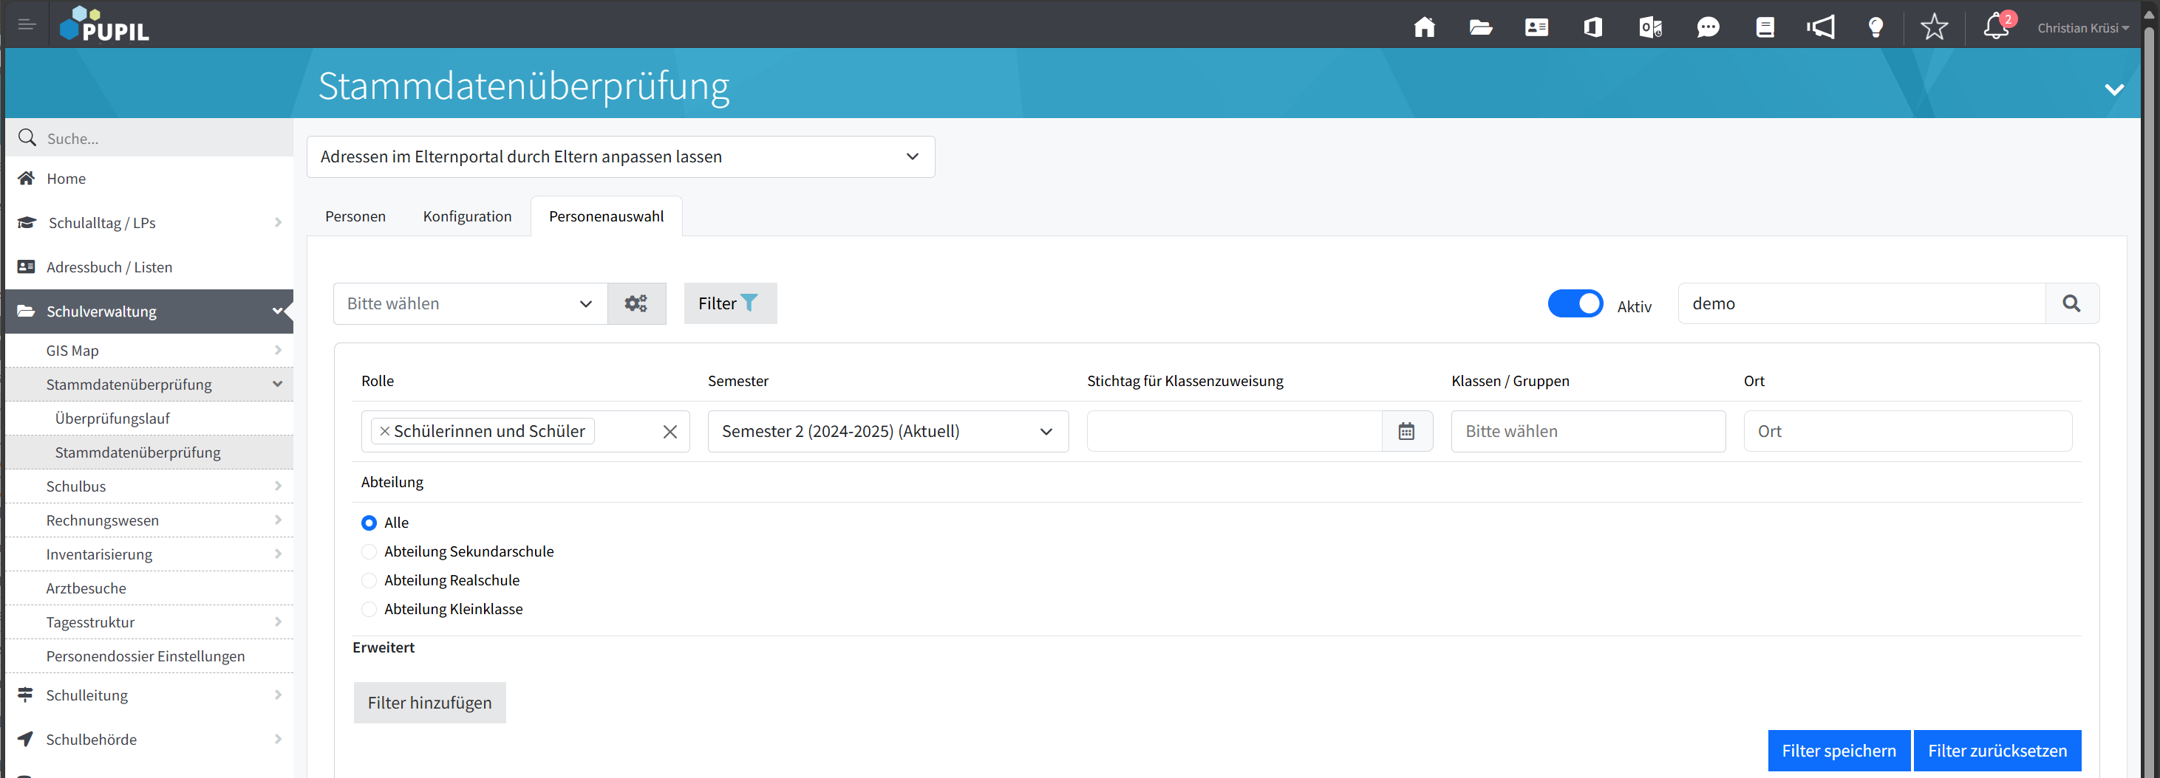
Task: Open the chat speech bubble icon
Action: click(1707, 27)
